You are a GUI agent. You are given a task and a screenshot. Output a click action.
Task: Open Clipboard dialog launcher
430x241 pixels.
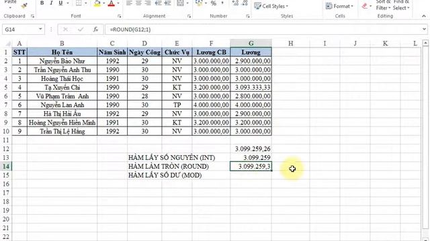tap(32, 16)
